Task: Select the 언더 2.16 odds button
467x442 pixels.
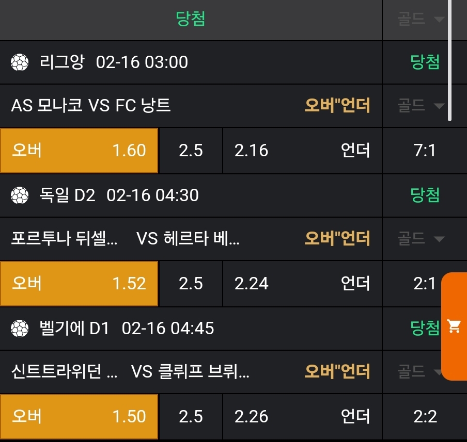Action: click(x=302, y=151)
